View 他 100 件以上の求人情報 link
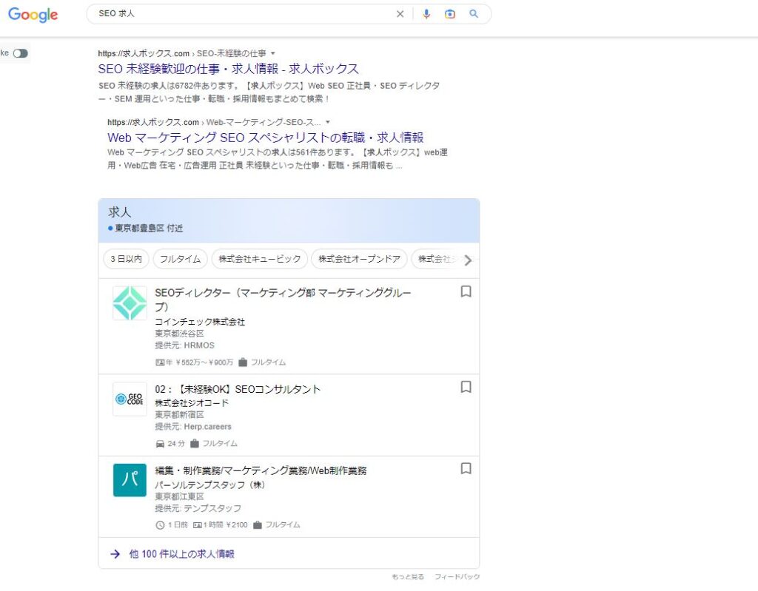Viewport: 758px width, 591px height. click(x=182, y=554)
